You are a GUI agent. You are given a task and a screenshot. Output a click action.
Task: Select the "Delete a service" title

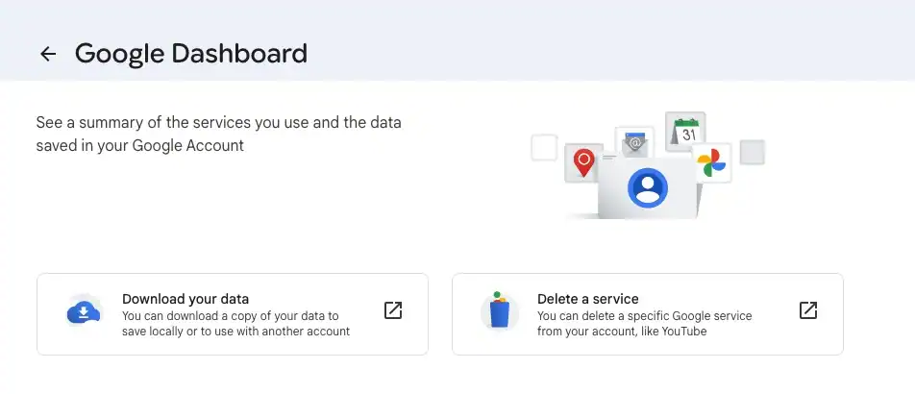click(x=588, y=299)
